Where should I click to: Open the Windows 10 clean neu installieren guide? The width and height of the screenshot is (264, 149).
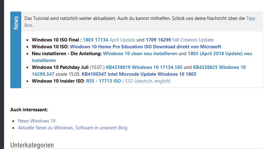point(140,54)
